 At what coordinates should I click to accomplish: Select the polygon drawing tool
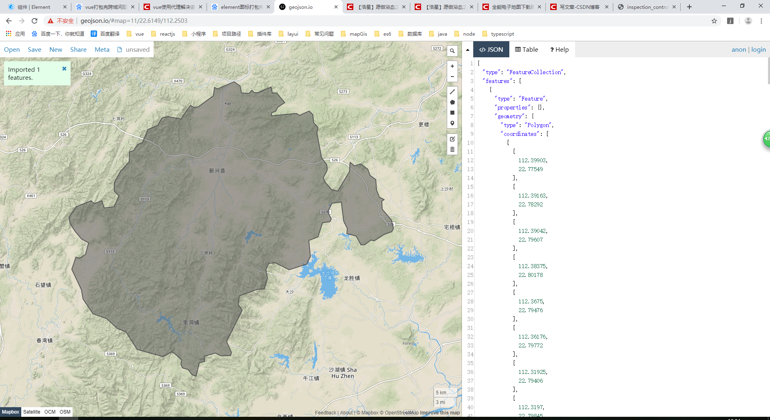tap(452, 102)
